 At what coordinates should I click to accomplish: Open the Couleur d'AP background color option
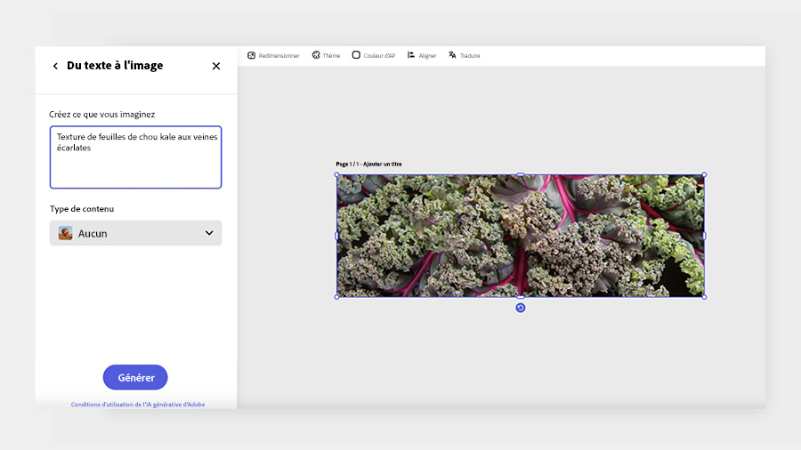click(x=374, y=56)
